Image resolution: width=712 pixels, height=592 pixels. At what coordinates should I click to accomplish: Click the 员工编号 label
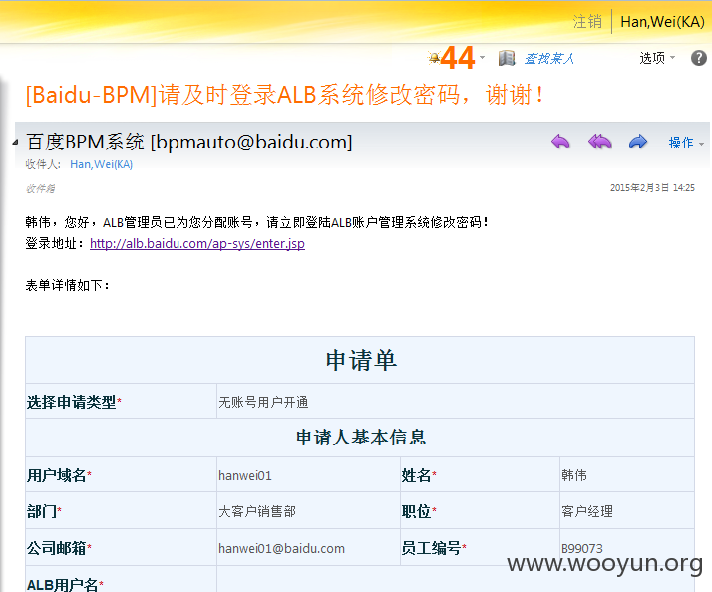click(x=434, y=548)
